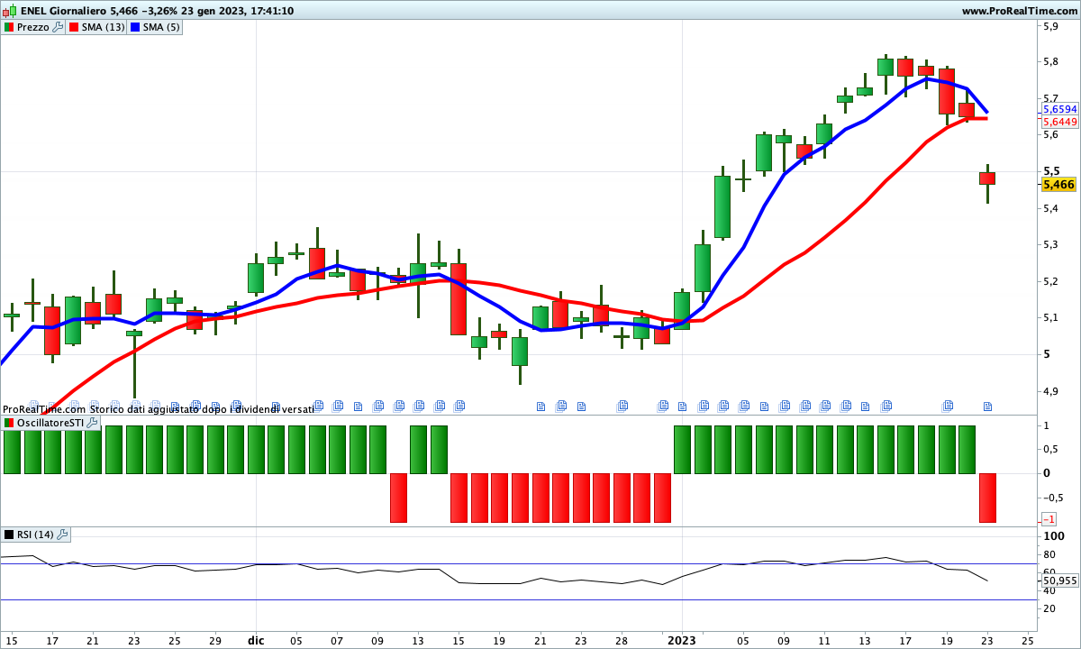Select the OscillatoreSTI label
Viewport: 1081px width, 649px height.
pos(50,423)
